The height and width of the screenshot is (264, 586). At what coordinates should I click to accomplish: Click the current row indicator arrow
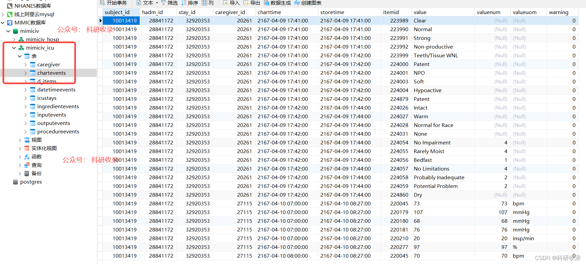pyautogui.click(x=100, y=21)
